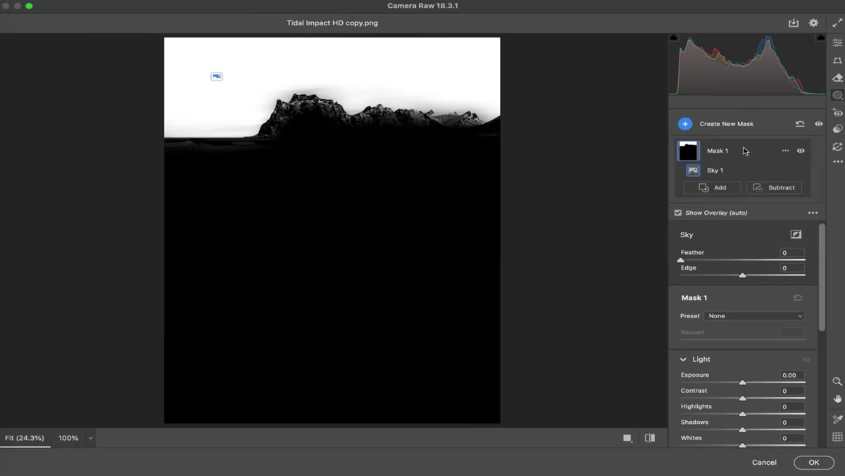Collapse the Light section chevron

coord(683,360)
